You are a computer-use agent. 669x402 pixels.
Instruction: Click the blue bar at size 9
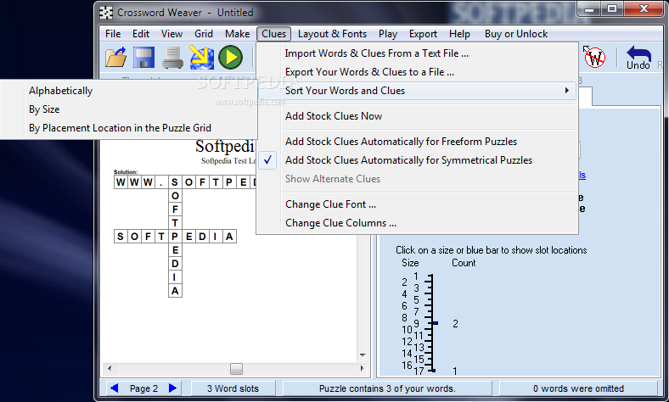tap(436, 323)
